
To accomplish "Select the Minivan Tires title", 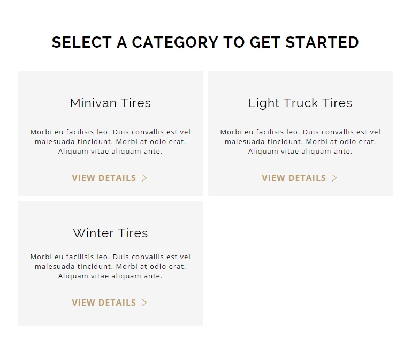I will tap(110, 103).
